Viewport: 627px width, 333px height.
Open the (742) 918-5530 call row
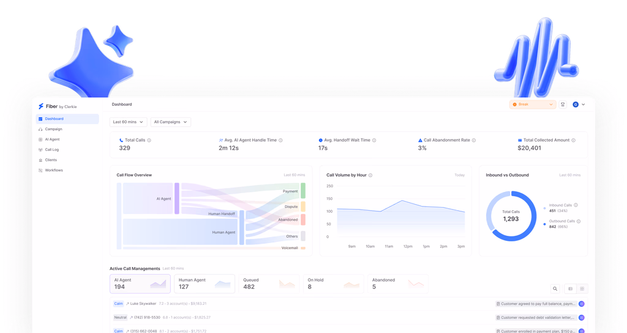[x=348, y=318]
